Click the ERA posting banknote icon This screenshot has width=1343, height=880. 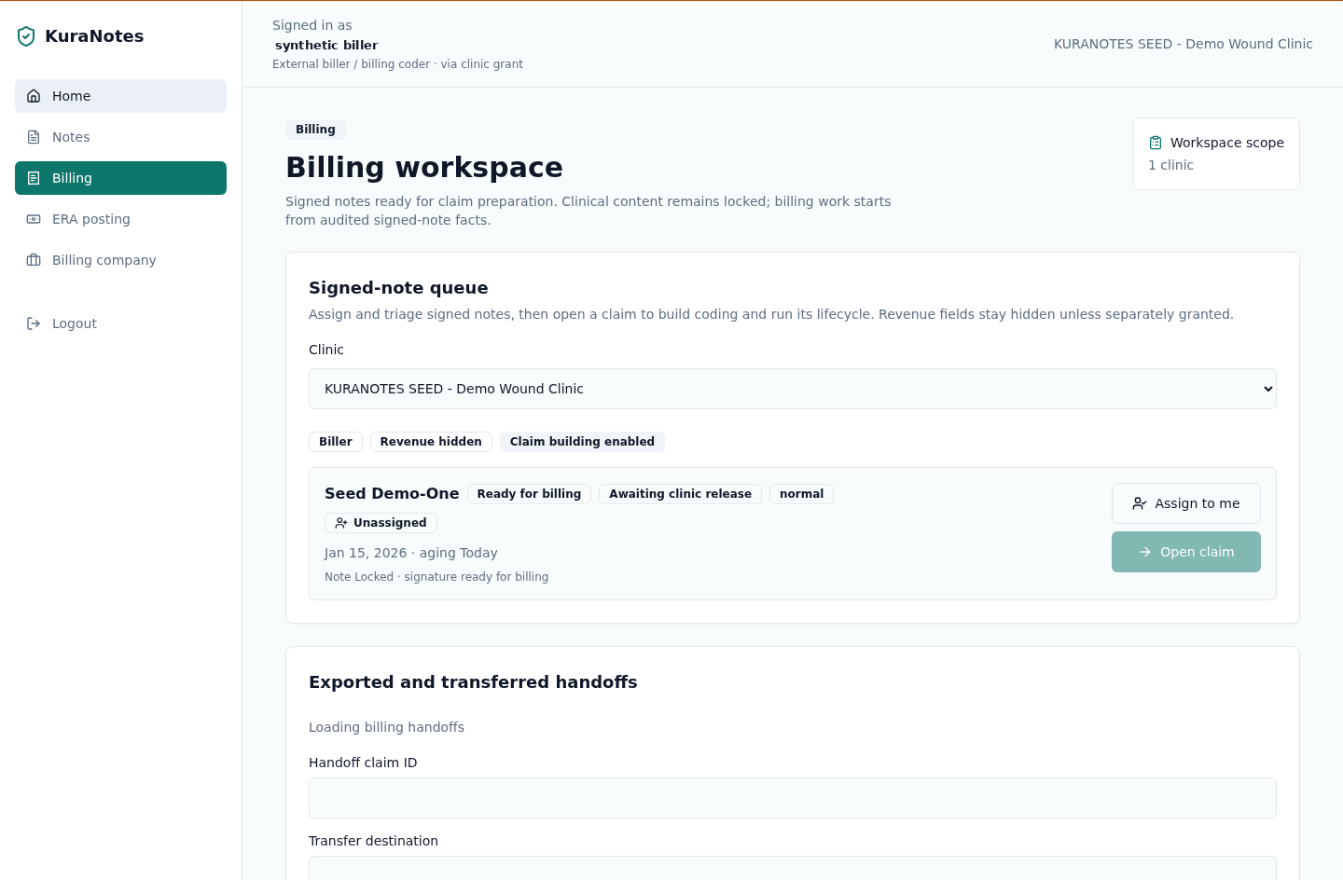pos(34,219)
